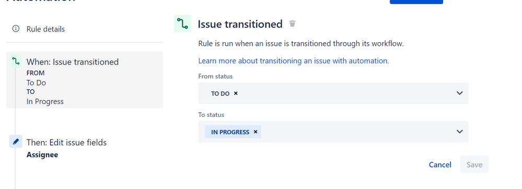Click the blue pencil icon for Edit issue fields
Screen dimensions: 522x189
click(x=16, y=141)
